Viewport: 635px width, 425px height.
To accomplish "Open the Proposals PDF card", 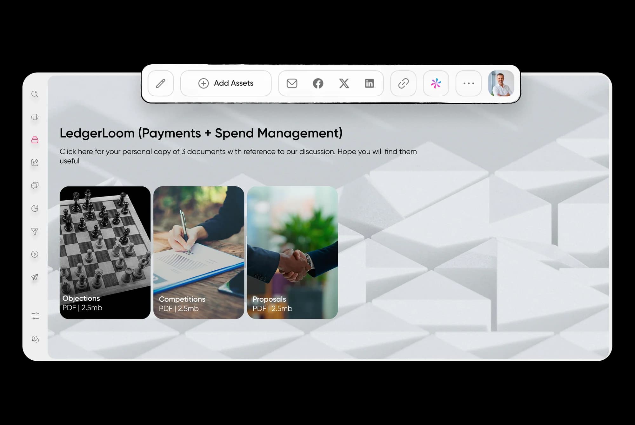I will 292,253.
